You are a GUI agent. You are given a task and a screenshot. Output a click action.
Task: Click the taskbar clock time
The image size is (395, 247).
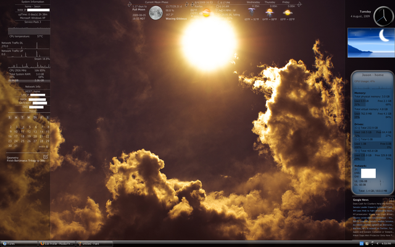386,244
